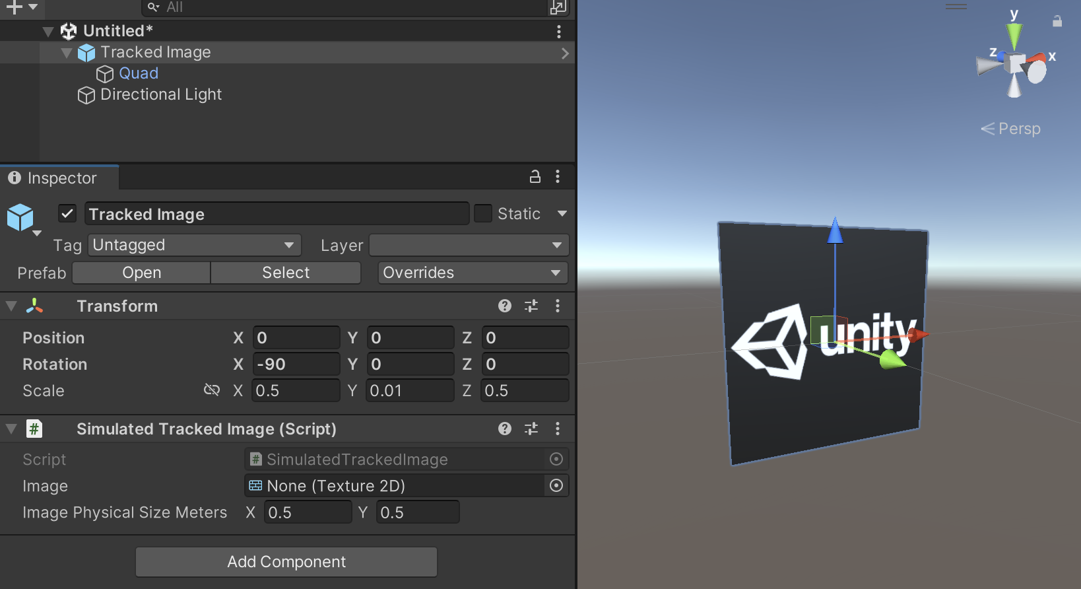Open Simulated Tracked Image script help icon
Screen dimensions: 1081x589
pos(505,429)
